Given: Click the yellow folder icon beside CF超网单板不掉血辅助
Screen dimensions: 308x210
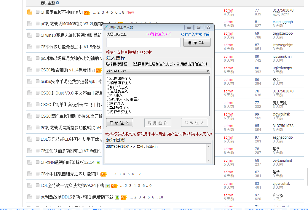Looking at the screenshot, I should pos(30,12).
